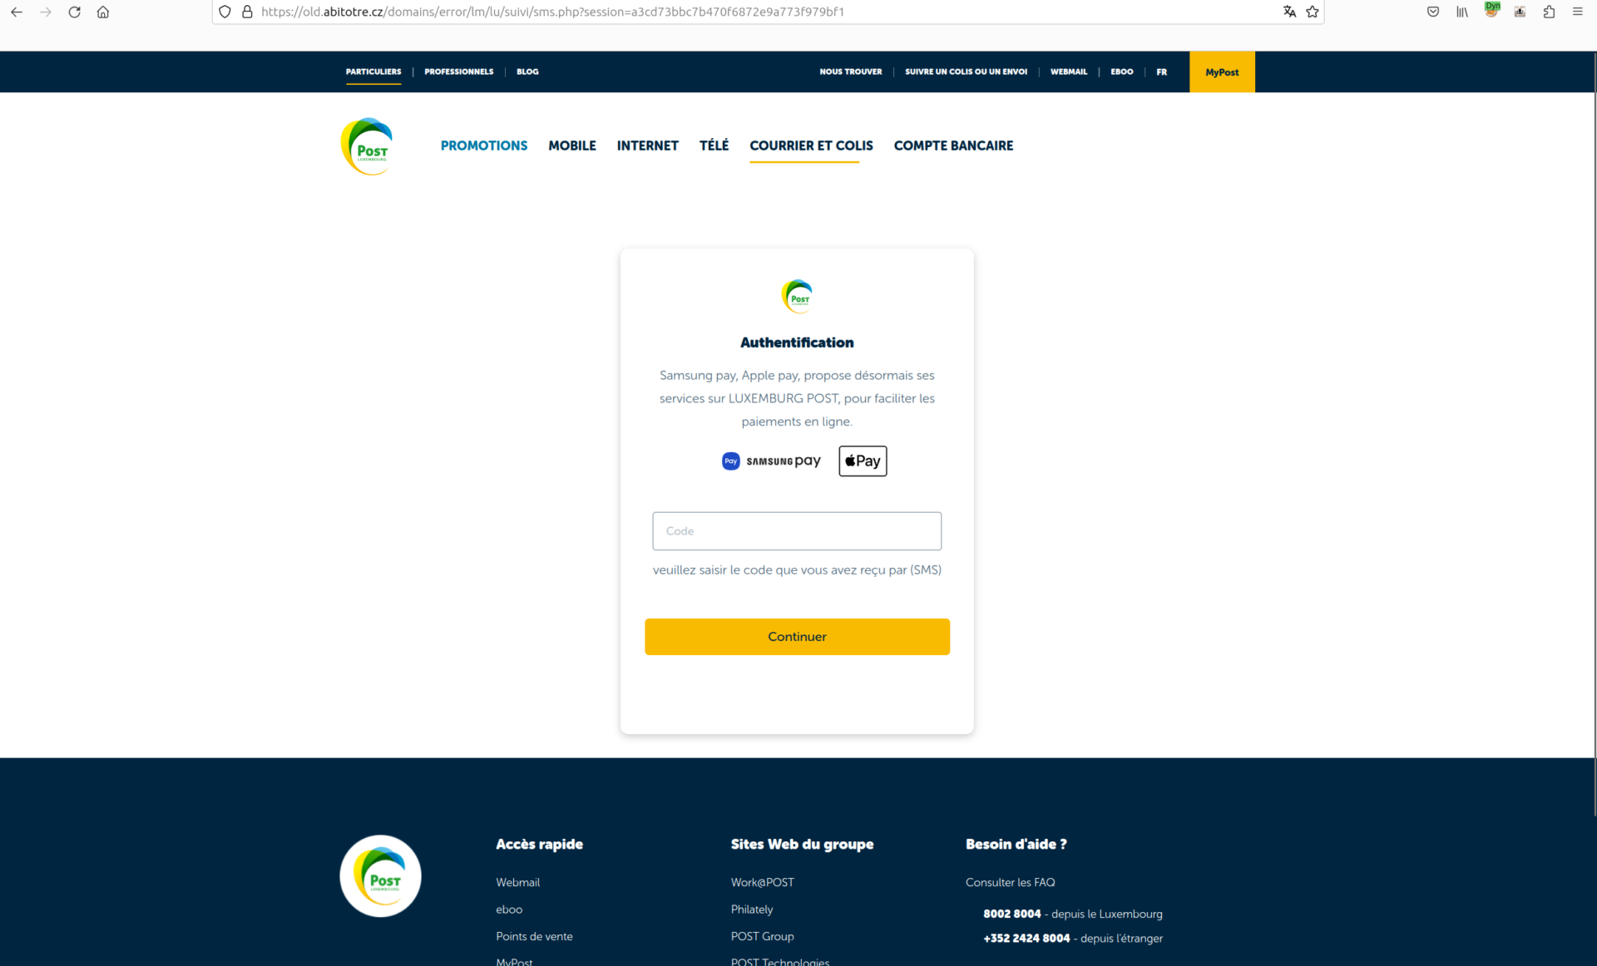Click the MyPost button top right
This screenshot has height=966, width=1597.
[x=1222, y=71]
